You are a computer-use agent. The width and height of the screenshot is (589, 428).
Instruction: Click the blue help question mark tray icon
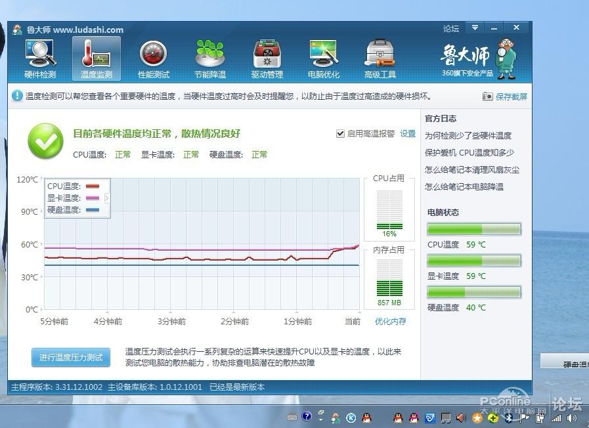pos(307,416)
